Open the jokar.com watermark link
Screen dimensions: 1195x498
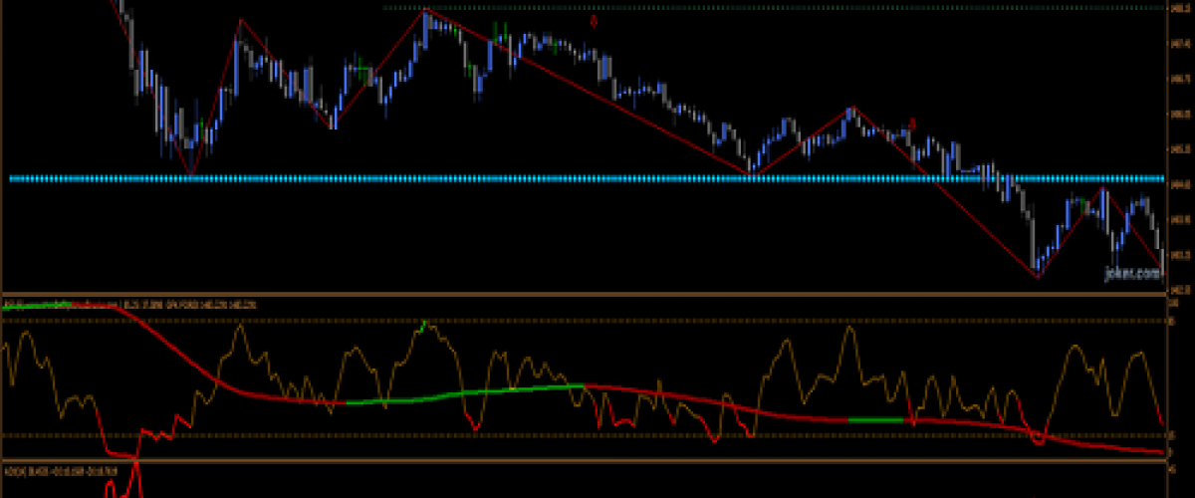point(1132,270)
